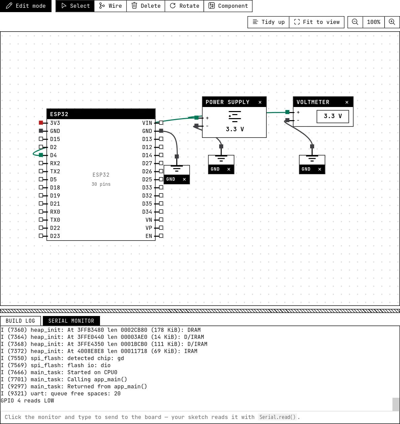Reset zoom via the 100% button
The height and width of the screenshot is (424, 400).
click(x=373, y=22)
